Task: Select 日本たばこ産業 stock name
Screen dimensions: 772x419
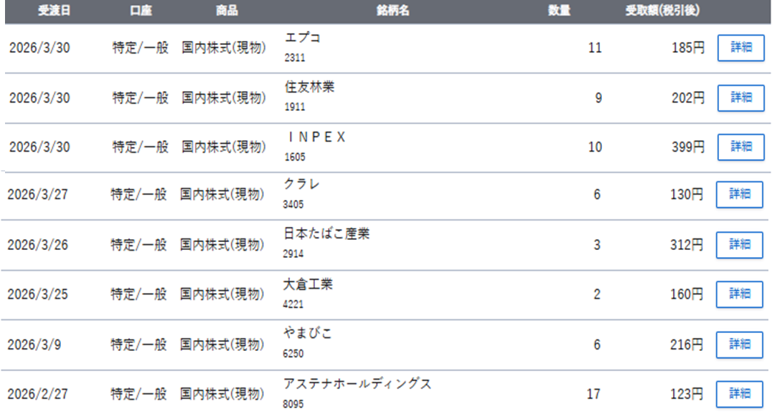Action: (326, 234)
